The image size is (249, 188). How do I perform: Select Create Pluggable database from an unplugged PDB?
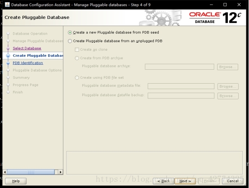click(x=70, y=41)
